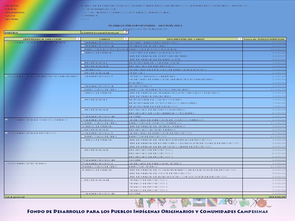The width and height of the screenshot is (295, 221).
Task: Select RESPONSABLE DE ACTIVOS FIJOS Y ALMACENES cell
Action: [x=185, y=103]
